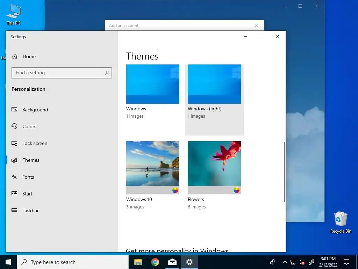Click the Themes brush icon in sidebar
The image size is (358, 269).
tap(14, 160)
